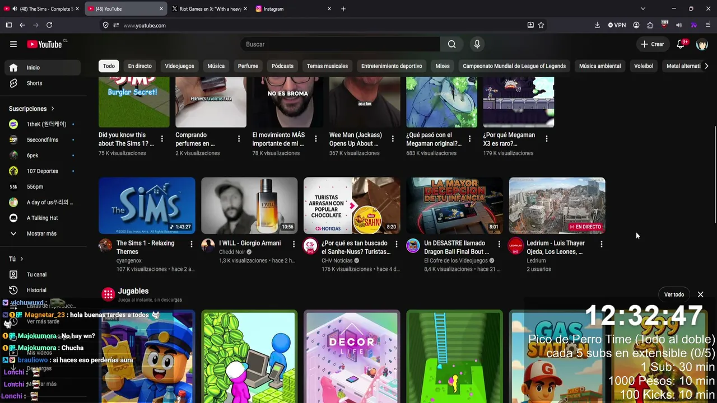
Task: Toggle the browser sidebar panel
Action: pyautogui.click(x=9, y=25)
